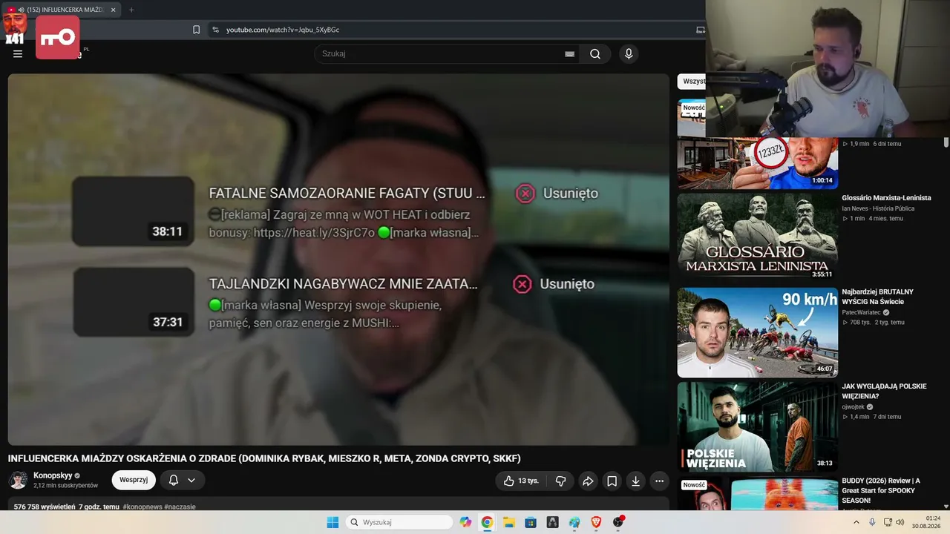The width and height of the screenshot is (950, 534).
Task: Open the Konopskyy channel name link
Action: click(53, 475)
